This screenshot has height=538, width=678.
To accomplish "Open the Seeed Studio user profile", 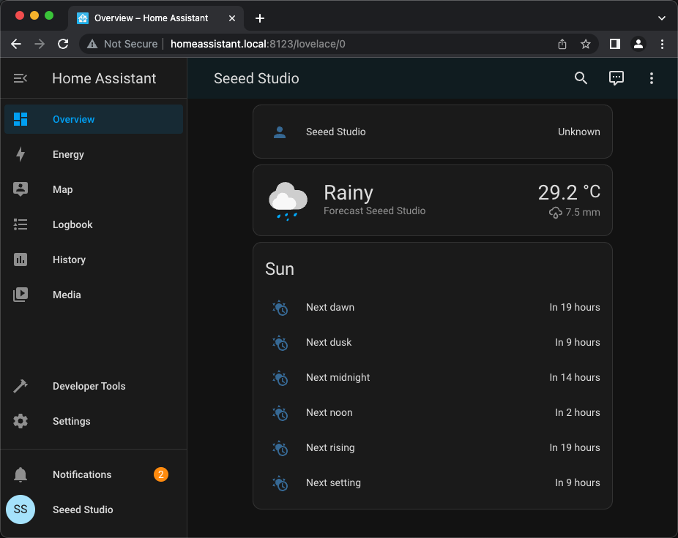I will (94, 509).
